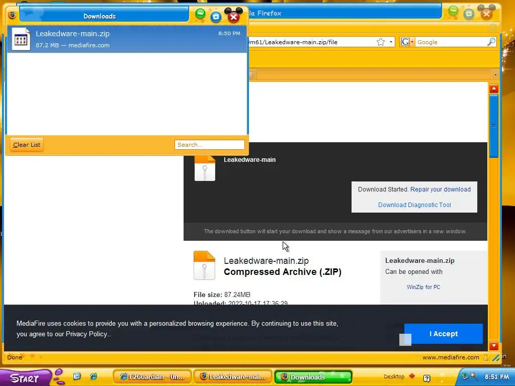Minimize the Downloads window
The height and width of the screenshot is (386, 515).
pyautogui.click(x=200, y=14)
